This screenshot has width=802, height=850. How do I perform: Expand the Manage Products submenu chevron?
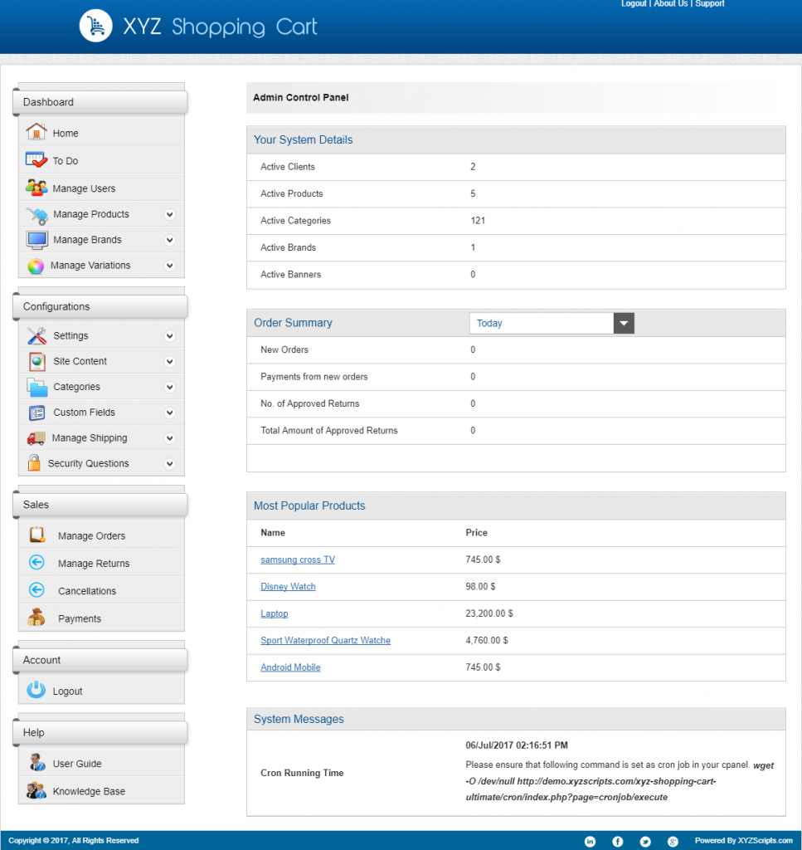(x=168, y=213)
